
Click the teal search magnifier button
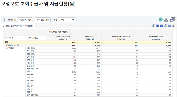point(161,20)
